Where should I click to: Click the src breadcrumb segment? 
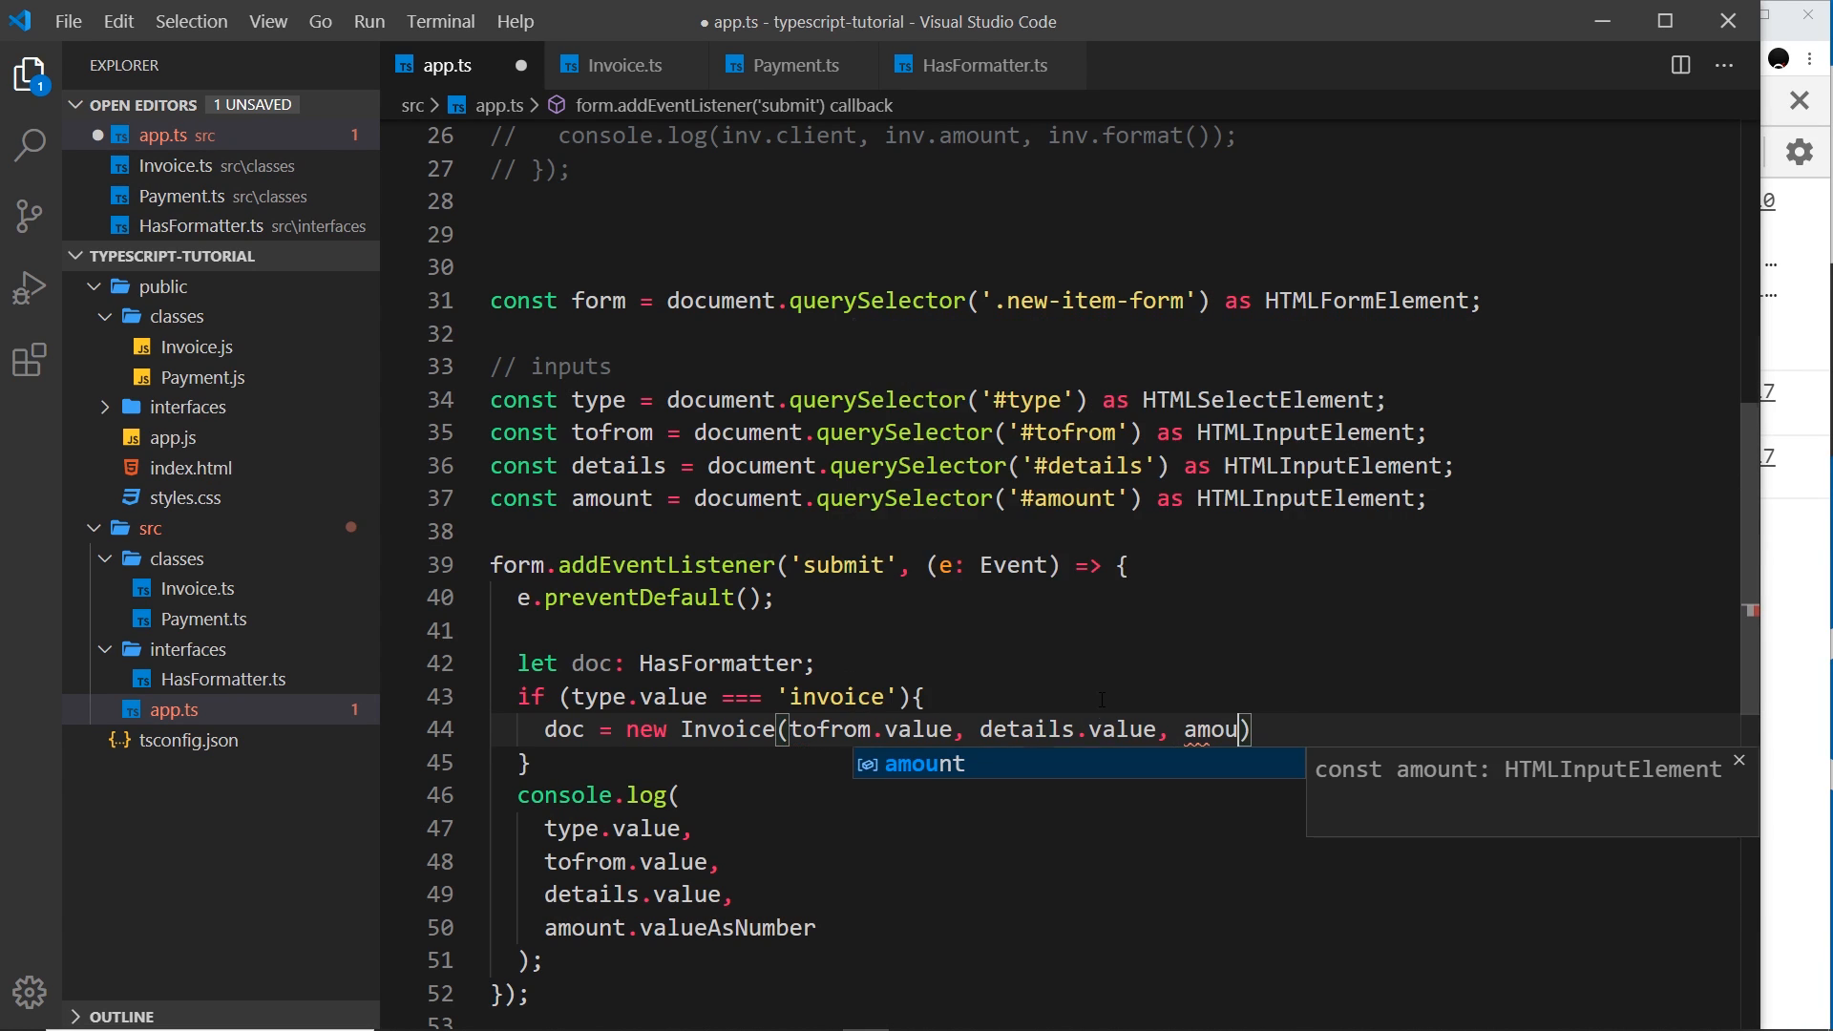tap(412, 105)
